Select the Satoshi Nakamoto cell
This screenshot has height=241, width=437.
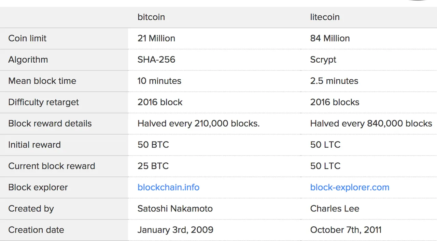[x=175, y=209]
